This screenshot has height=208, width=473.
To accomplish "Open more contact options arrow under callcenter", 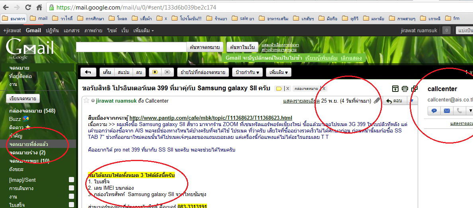I will (x=470, y=111).
